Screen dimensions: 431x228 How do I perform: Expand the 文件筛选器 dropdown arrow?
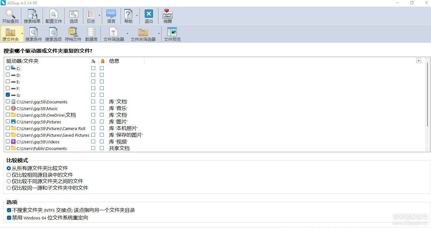127,33
